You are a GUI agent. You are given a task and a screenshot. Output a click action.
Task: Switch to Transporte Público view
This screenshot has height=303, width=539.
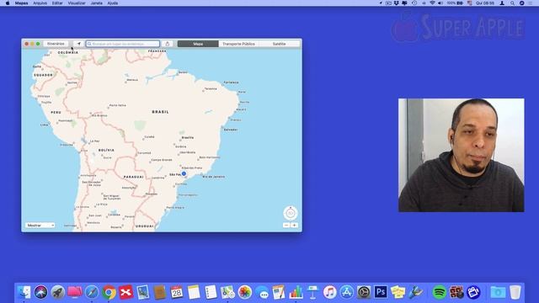[238, 44]
